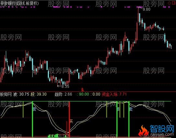The image size is (176, 138).
Task: Click the 股旁网 indicator name label
Action: (6, 94)
